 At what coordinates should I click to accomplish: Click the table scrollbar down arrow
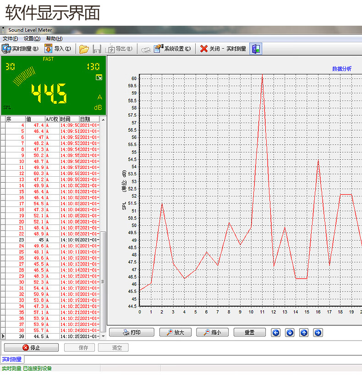point(103,336)
